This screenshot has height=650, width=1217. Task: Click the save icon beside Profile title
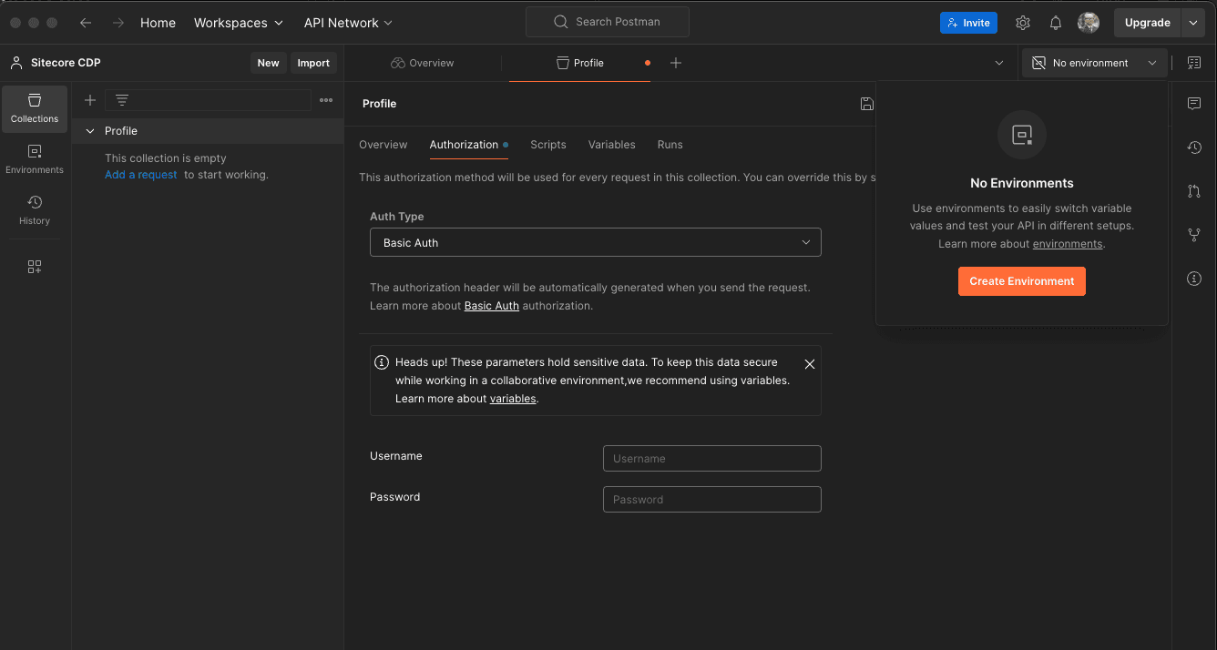click(x=866, y=104)
